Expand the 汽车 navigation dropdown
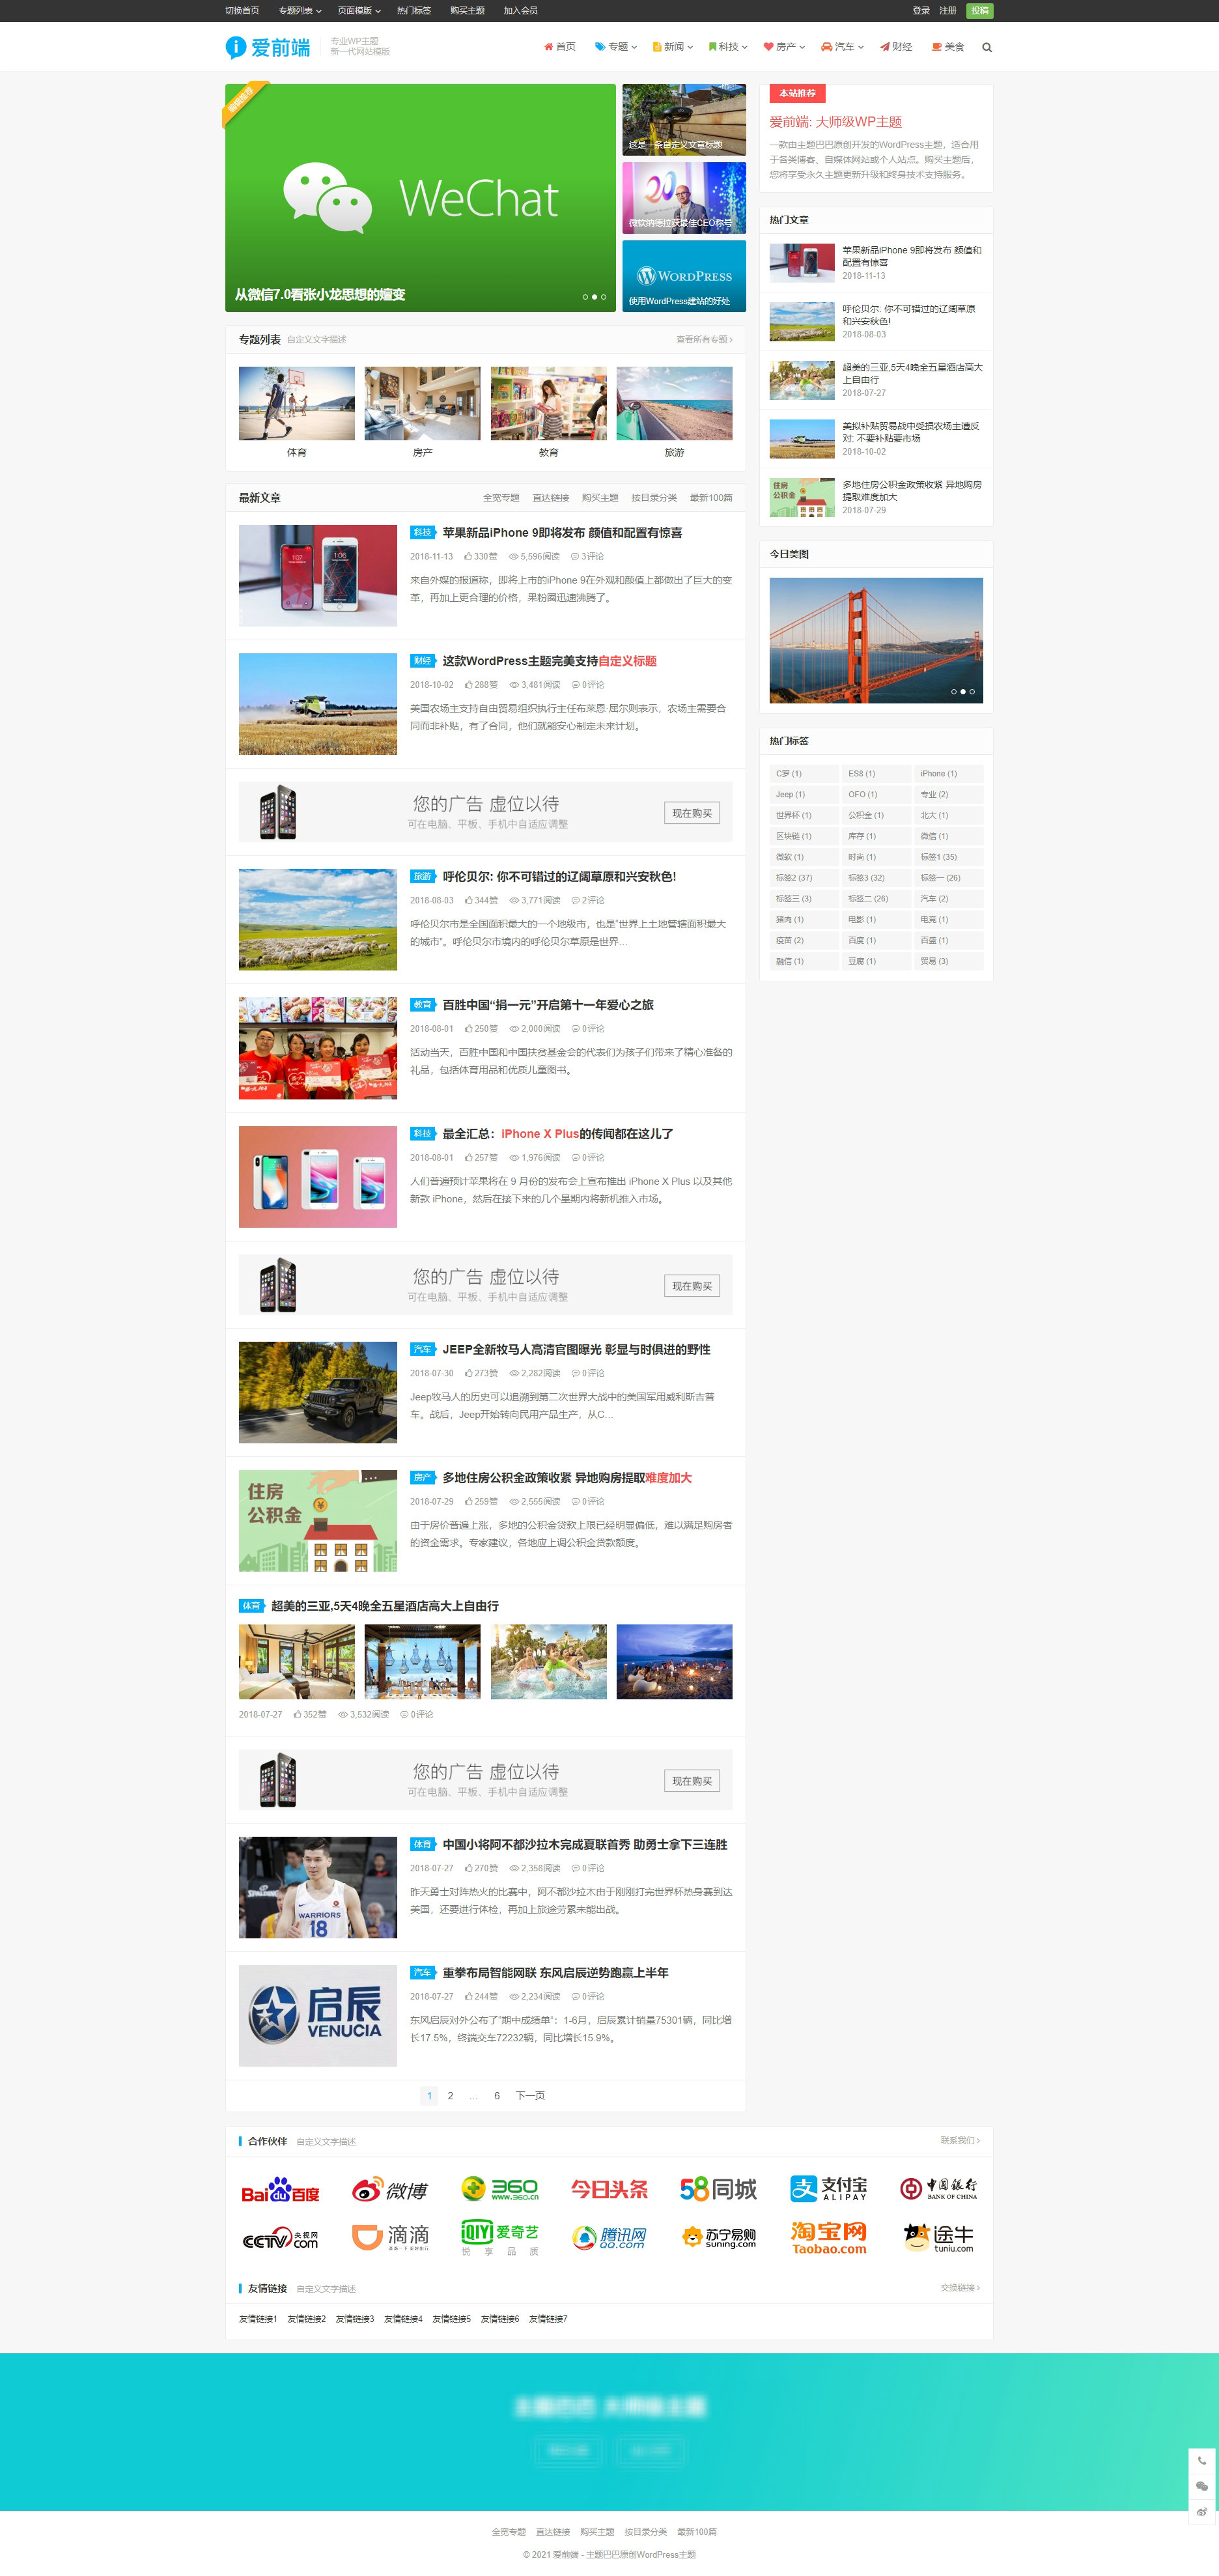 point(842,47)
